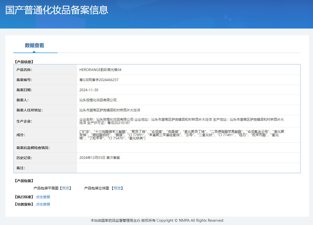This screenshot has width=313, height=225.
Task: Click the 备案后监督检查情况 row label
Action: tap(33, 148)
